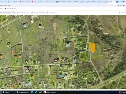Screen dimensions: 126x94
Task: Switch to the Autodesk AutoCAD taskbar window
Action: coord(50,92)
